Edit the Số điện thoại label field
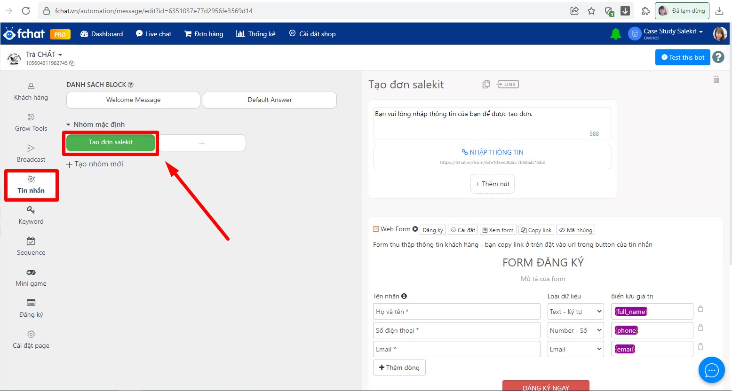 click(457, 330)
